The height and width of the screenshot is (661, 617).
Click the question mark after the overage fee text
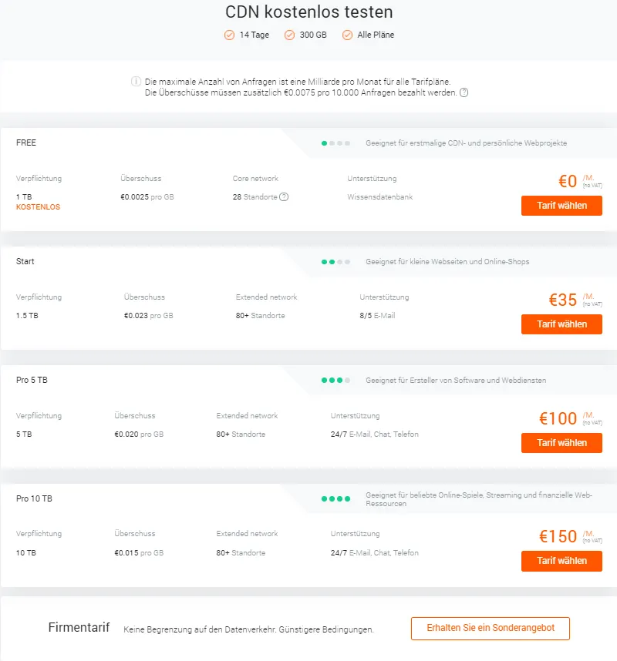point(464,92)
